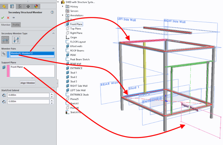Viewport: 223px width, 145px height.
Task: Open the DimXpertManager crosshair tab
Action: (x=28, y=6)
